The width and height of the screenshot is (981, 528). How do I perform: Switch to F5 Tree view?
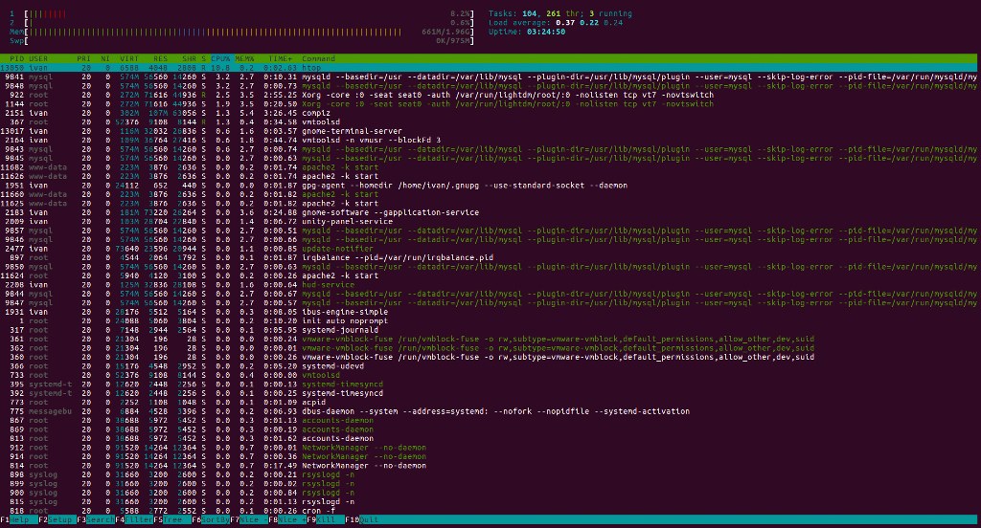pyautogui.click(x=172, y=520)
